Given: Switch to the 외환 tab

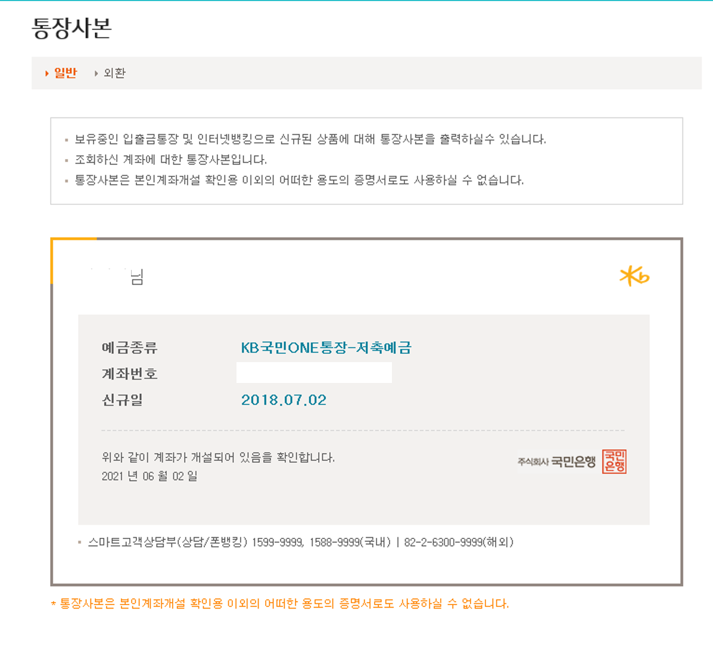Looking at the screenshot, I should pos(114,73).
